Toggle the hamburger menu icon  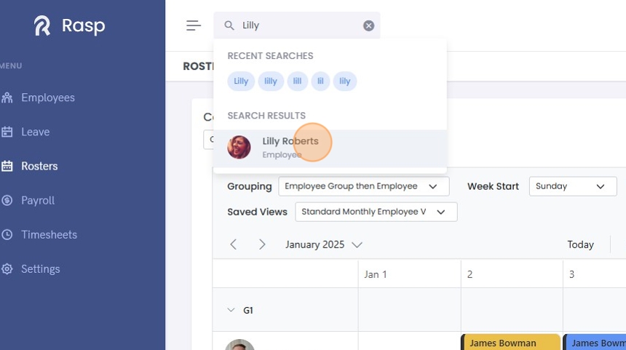[x=194, y=25]
